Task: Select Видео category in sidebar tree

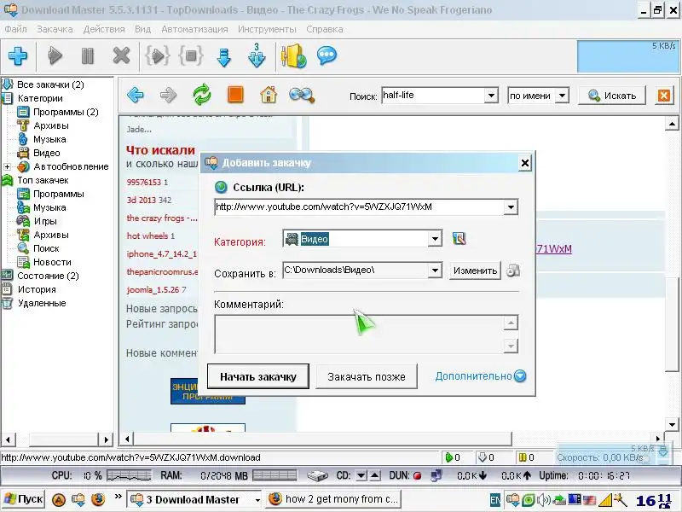Action: pos(47,153)
